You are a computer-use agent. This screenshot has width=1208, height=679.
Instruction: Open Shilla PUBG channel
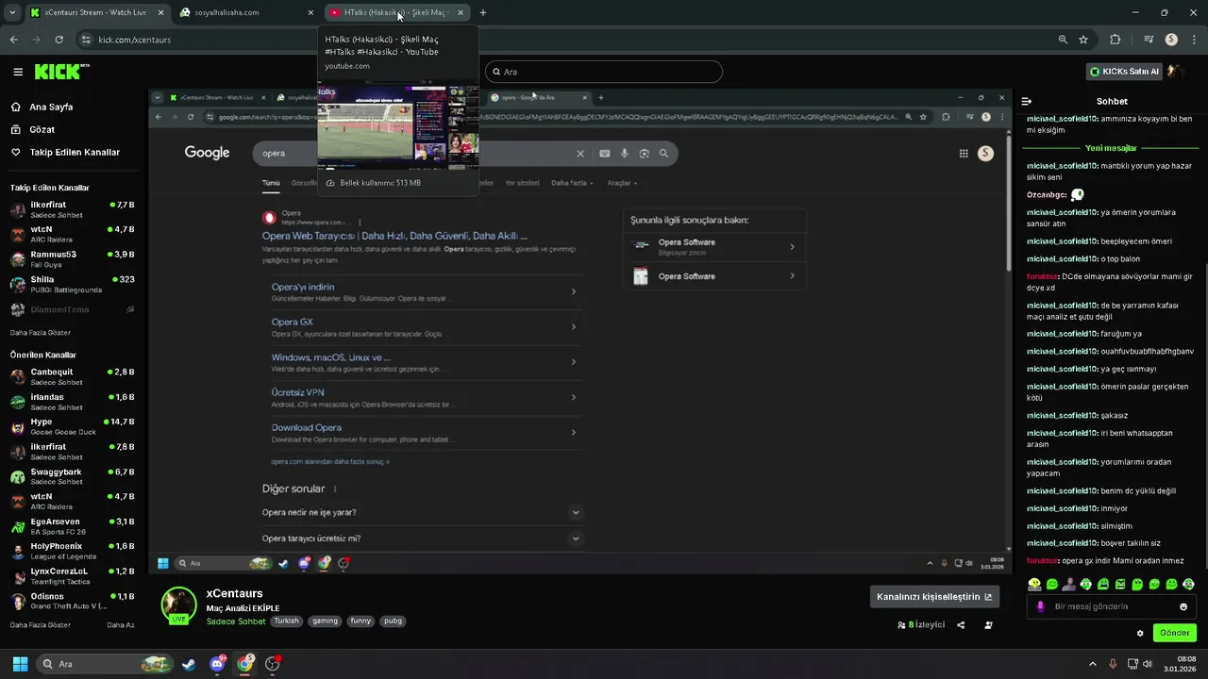tap(73, 284)
